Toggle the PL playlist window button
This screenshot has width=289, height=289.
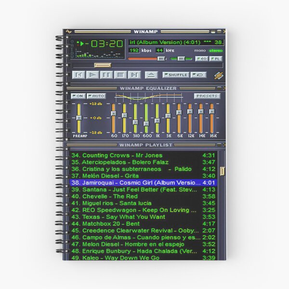tap(216, 59)
